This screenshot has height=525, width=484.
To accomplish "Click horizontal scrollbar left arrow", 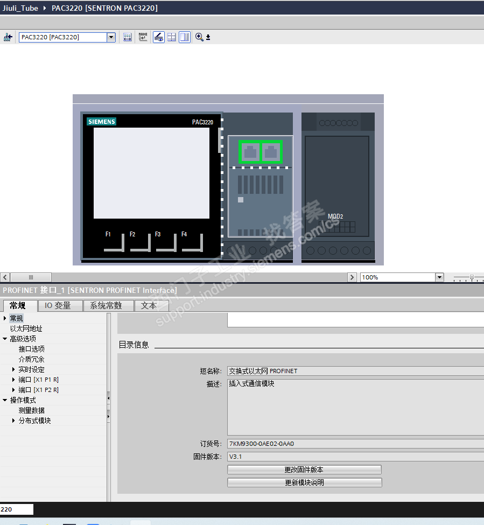I will [5, 277].
